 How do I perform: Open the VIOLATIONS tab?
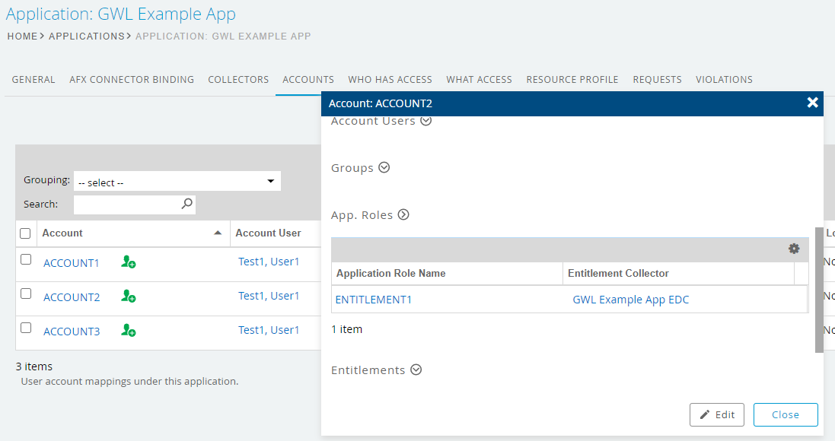click(724, 79)
